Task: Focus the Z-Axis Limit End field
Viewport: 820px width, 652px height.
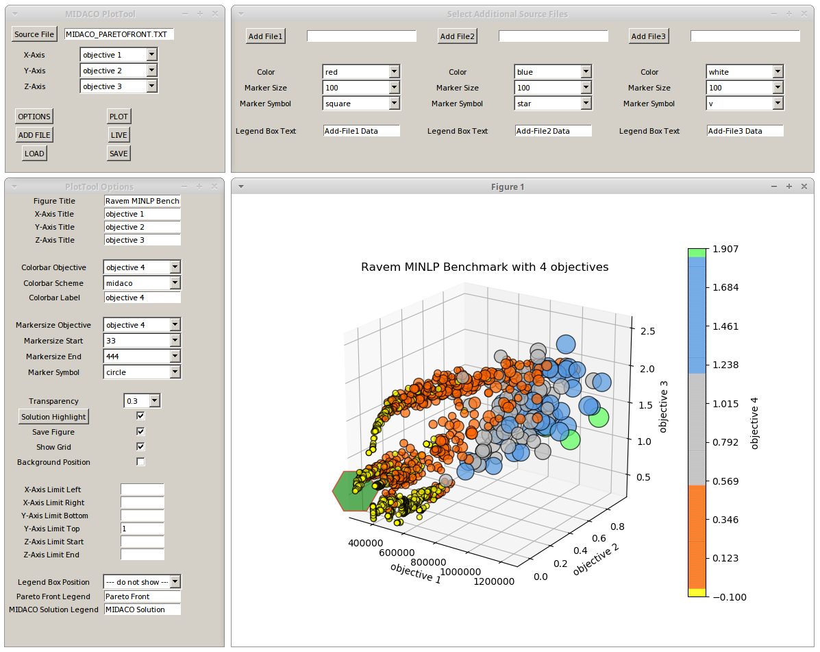Action: 142,555
